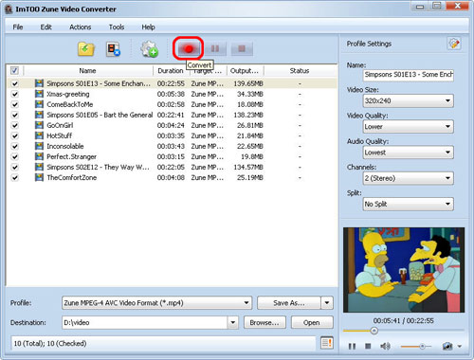Click the Browse... button
Viewport: 474px width, 360px height.
pos(264,322)
